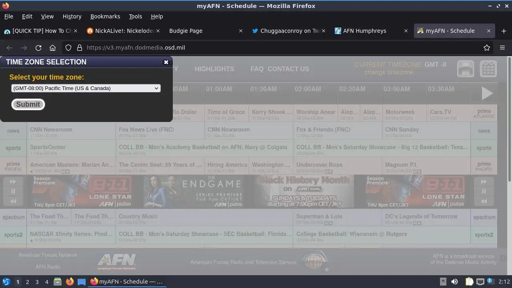Select the spectrum channel label on left
This screenshot has width=512, height=288.
pos(13,218)
